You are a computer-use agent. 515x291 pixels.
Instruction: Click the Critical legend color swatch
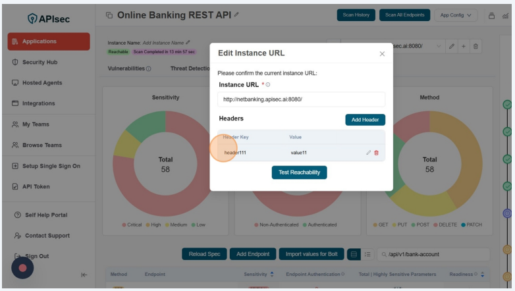[x=123, y=225]
